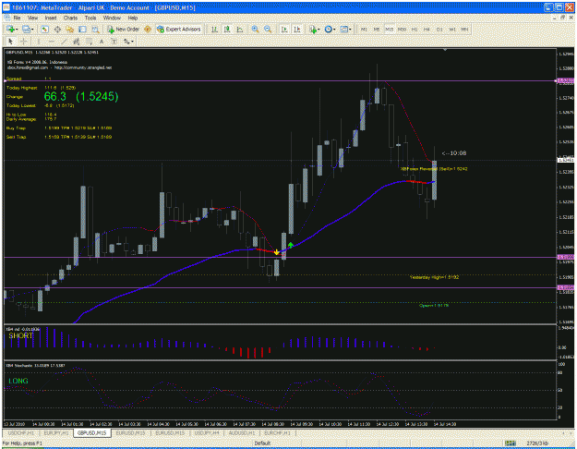Screen dimensions: 577x449
Task: Click the MetaTrader icon beside File menu
Action: (7, 18)
